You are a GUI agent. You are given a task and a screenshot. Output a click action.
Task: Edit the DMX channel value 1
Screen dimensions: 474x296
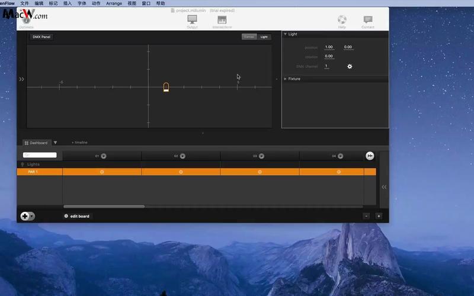[326, 66]
